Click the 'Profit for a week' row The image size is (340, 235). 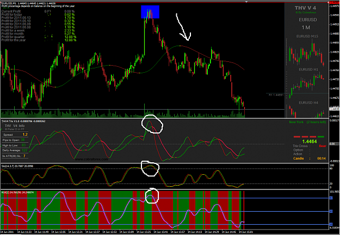[x=39, y=30]
